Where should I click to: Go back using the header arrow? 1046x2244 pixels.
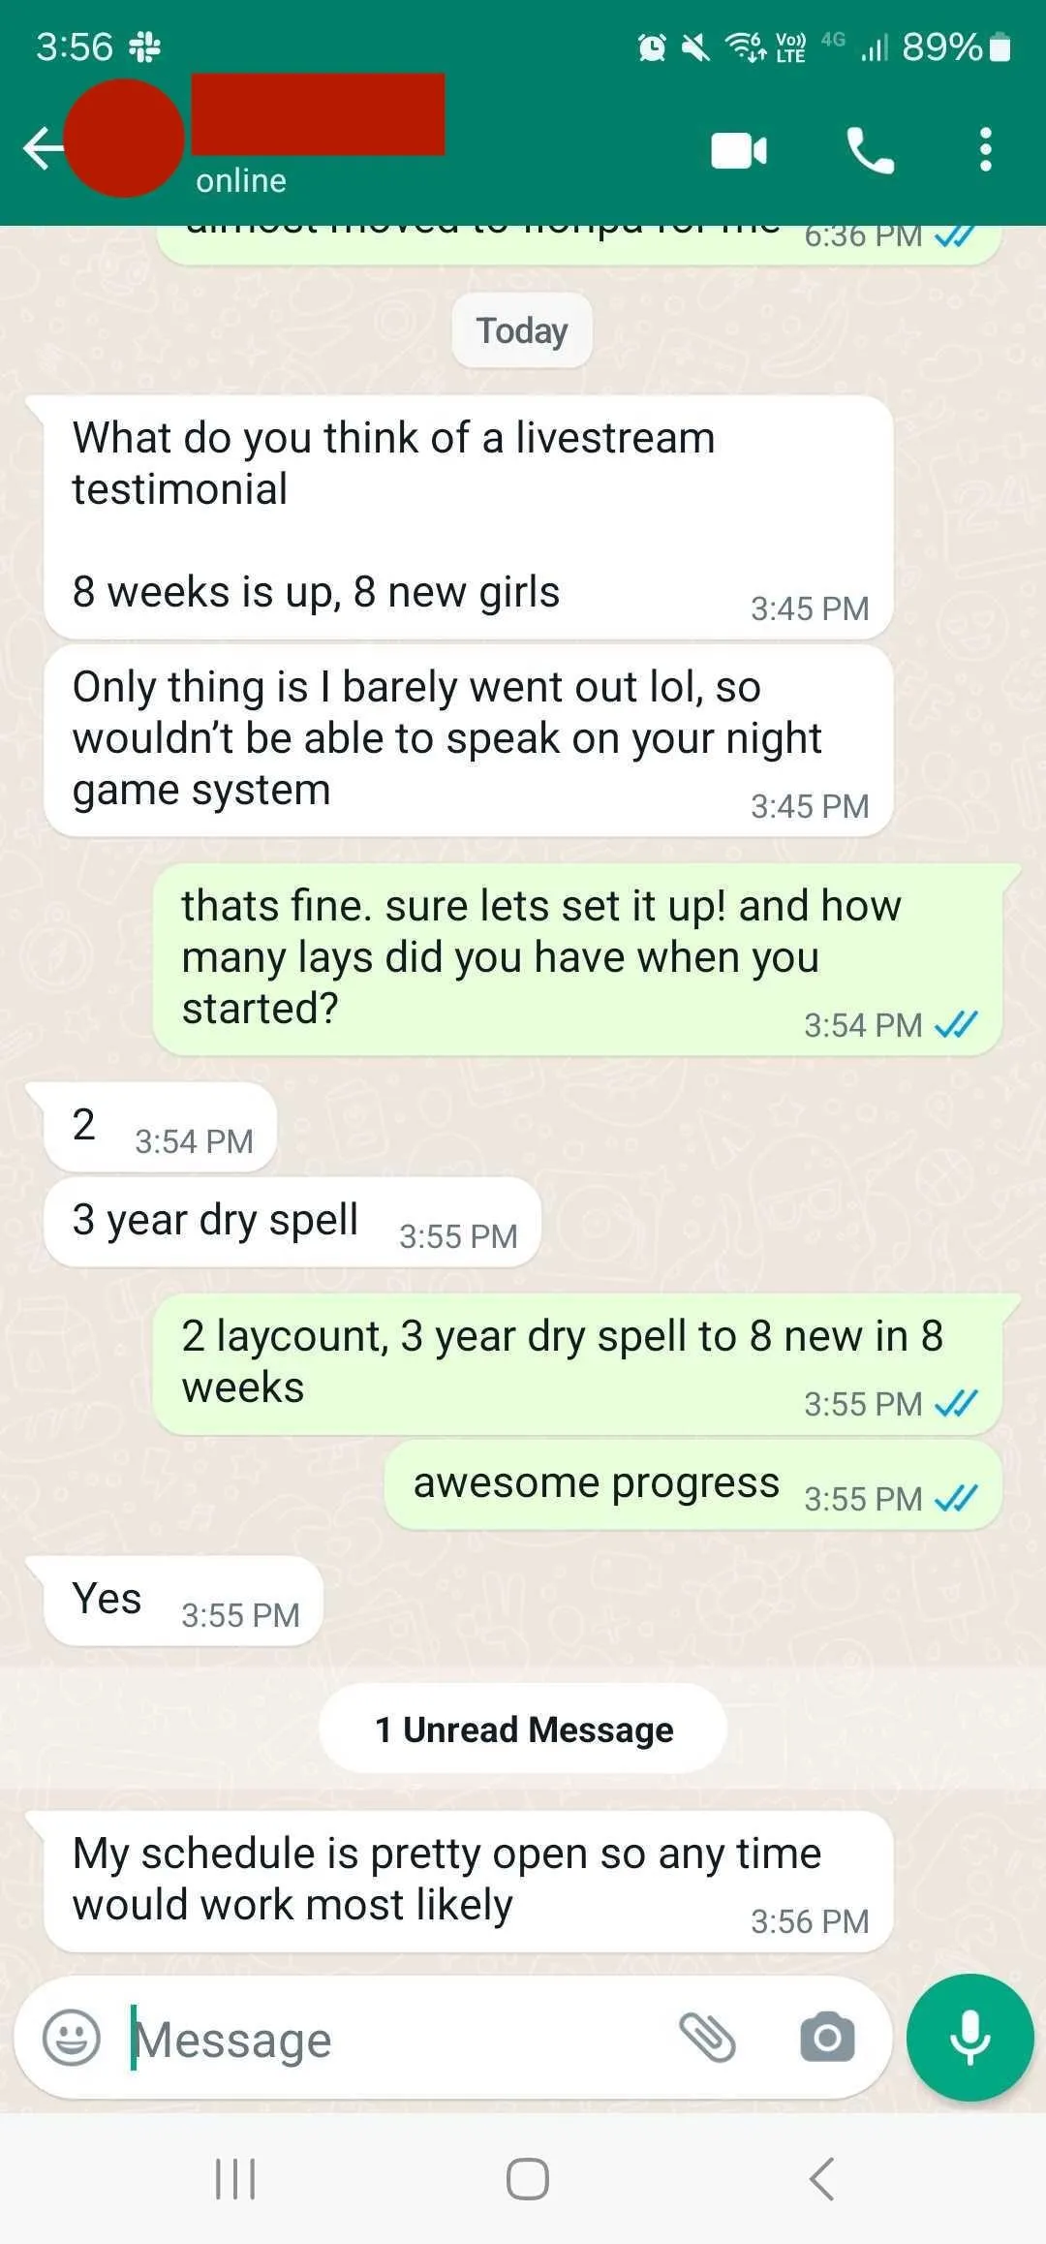tap(42, 149)
